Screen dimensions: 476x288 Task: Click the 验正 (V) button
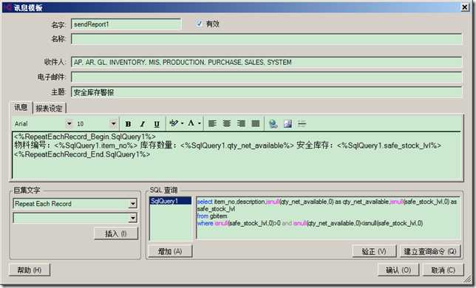(x=374, y=251)
